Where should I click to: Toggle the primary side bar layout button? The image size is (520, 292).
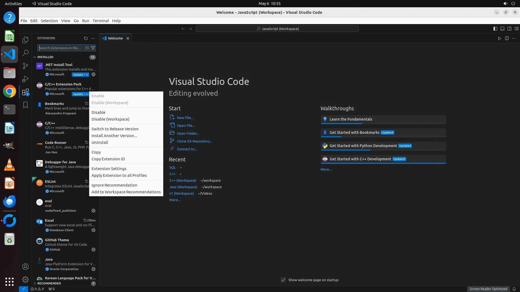coord(495,29)
